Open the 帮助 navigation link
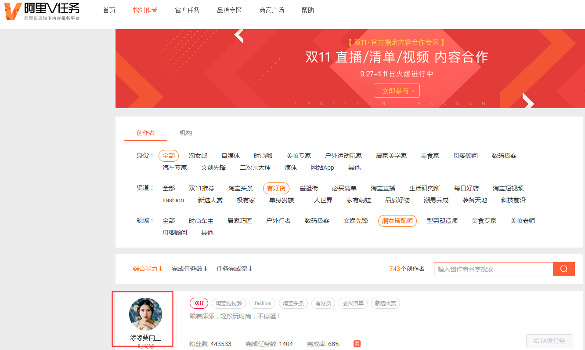 point(308,10)
